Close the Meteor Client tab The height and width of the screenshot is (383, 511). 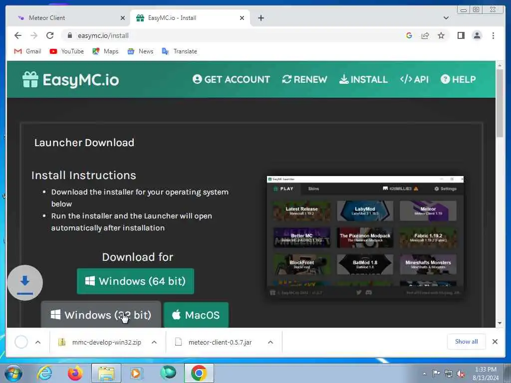(123, 18)
